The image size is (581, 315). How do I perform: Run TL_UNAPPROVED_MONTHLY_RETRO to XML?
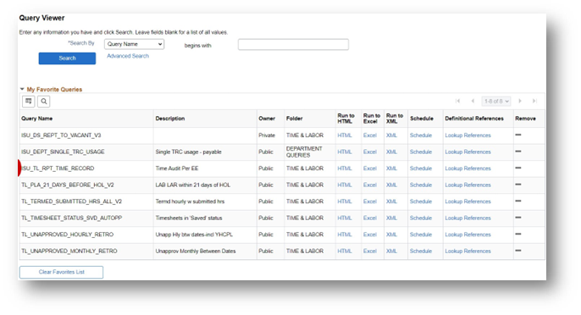point(391,251)
